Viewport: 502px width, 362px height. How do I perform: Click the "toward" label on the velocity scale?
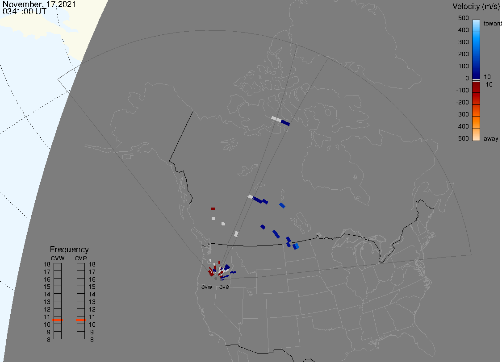[492, 23]
